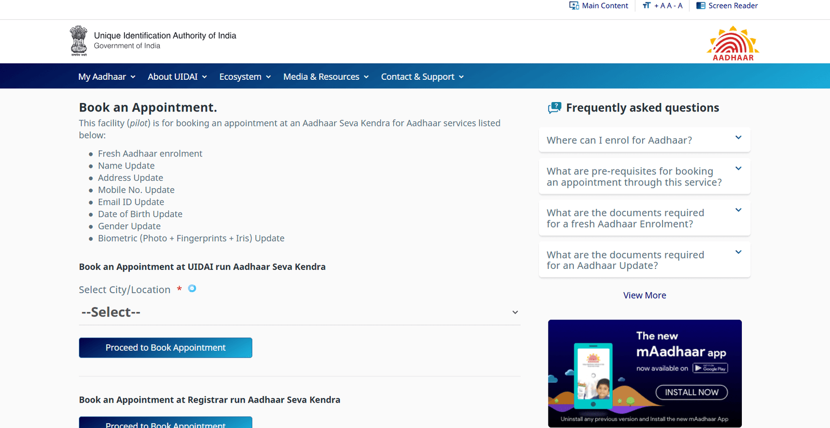Expand documents for fresh Aadhaar Enrolment FAQ
The width and height of the screenshot is (830, 428).
point(644,218)
